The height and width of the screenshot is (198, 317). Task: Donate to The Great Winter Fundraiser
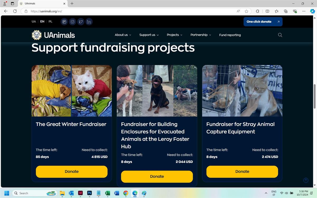coord(72,172)
